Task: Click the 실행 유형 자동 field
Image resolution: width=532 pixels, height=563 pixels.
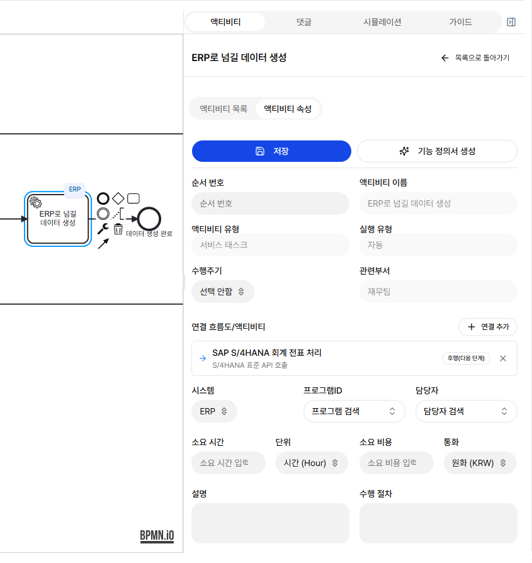Action: (x=438, y=245)
